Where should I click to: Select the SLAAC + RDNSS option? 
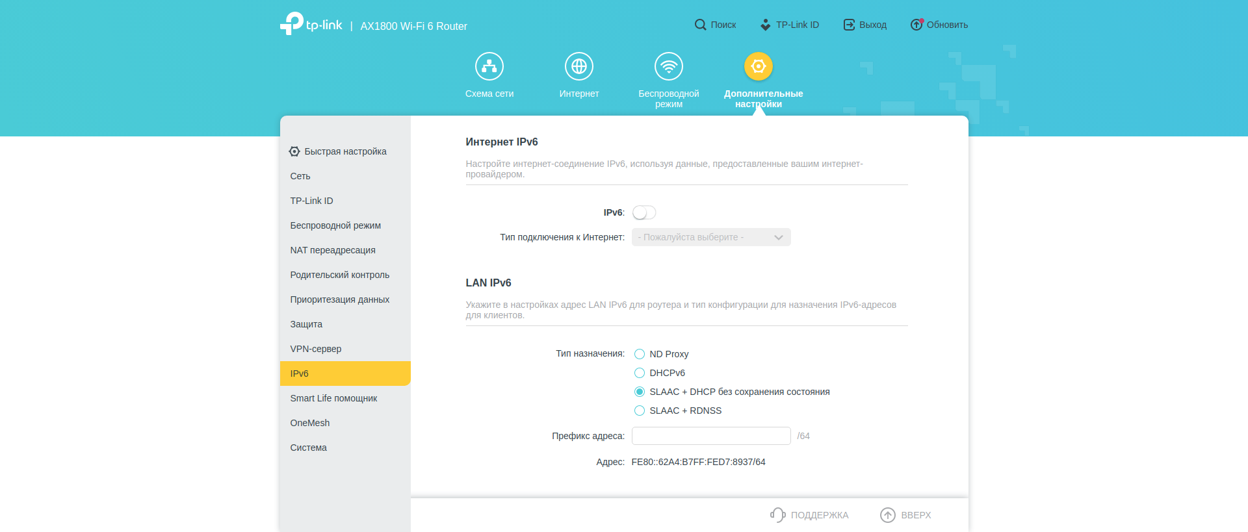coord(640,411)
